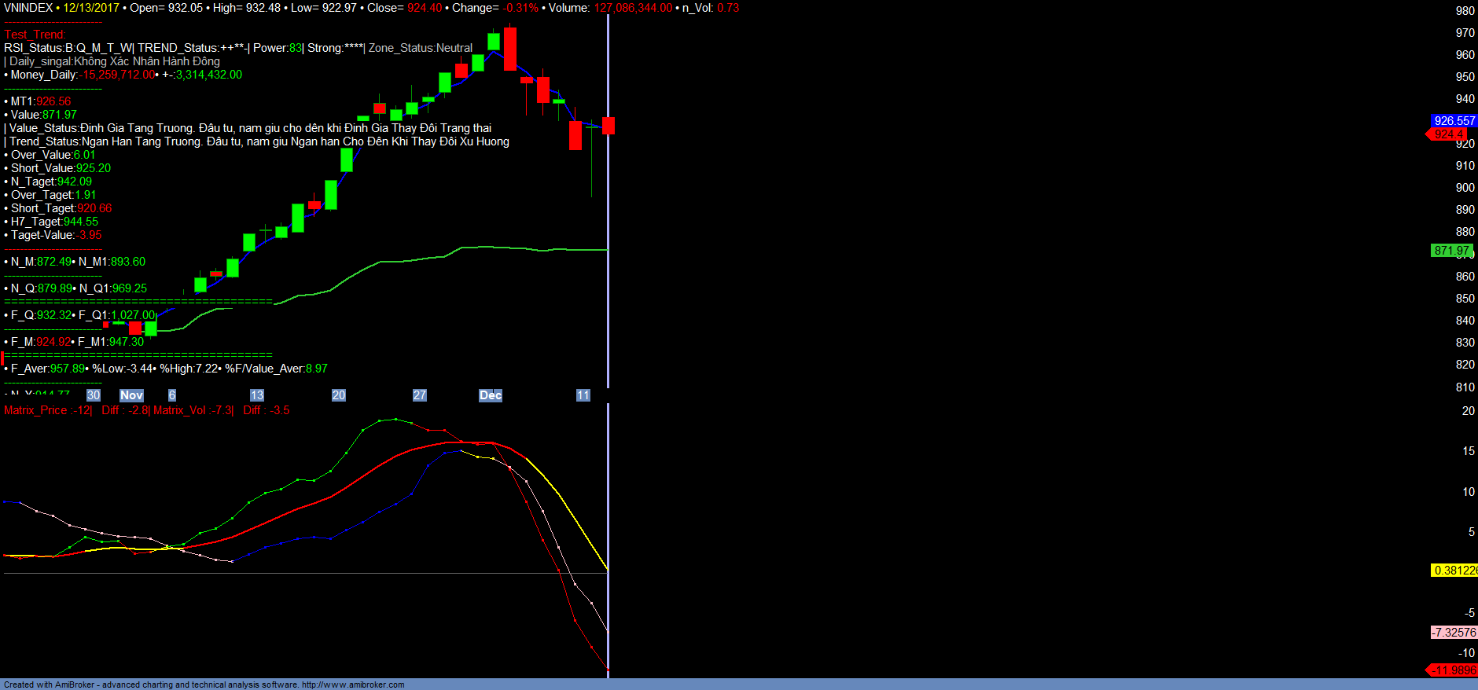
Task: Click the tall red candle at price peak
Action: (x=510, y=49)
